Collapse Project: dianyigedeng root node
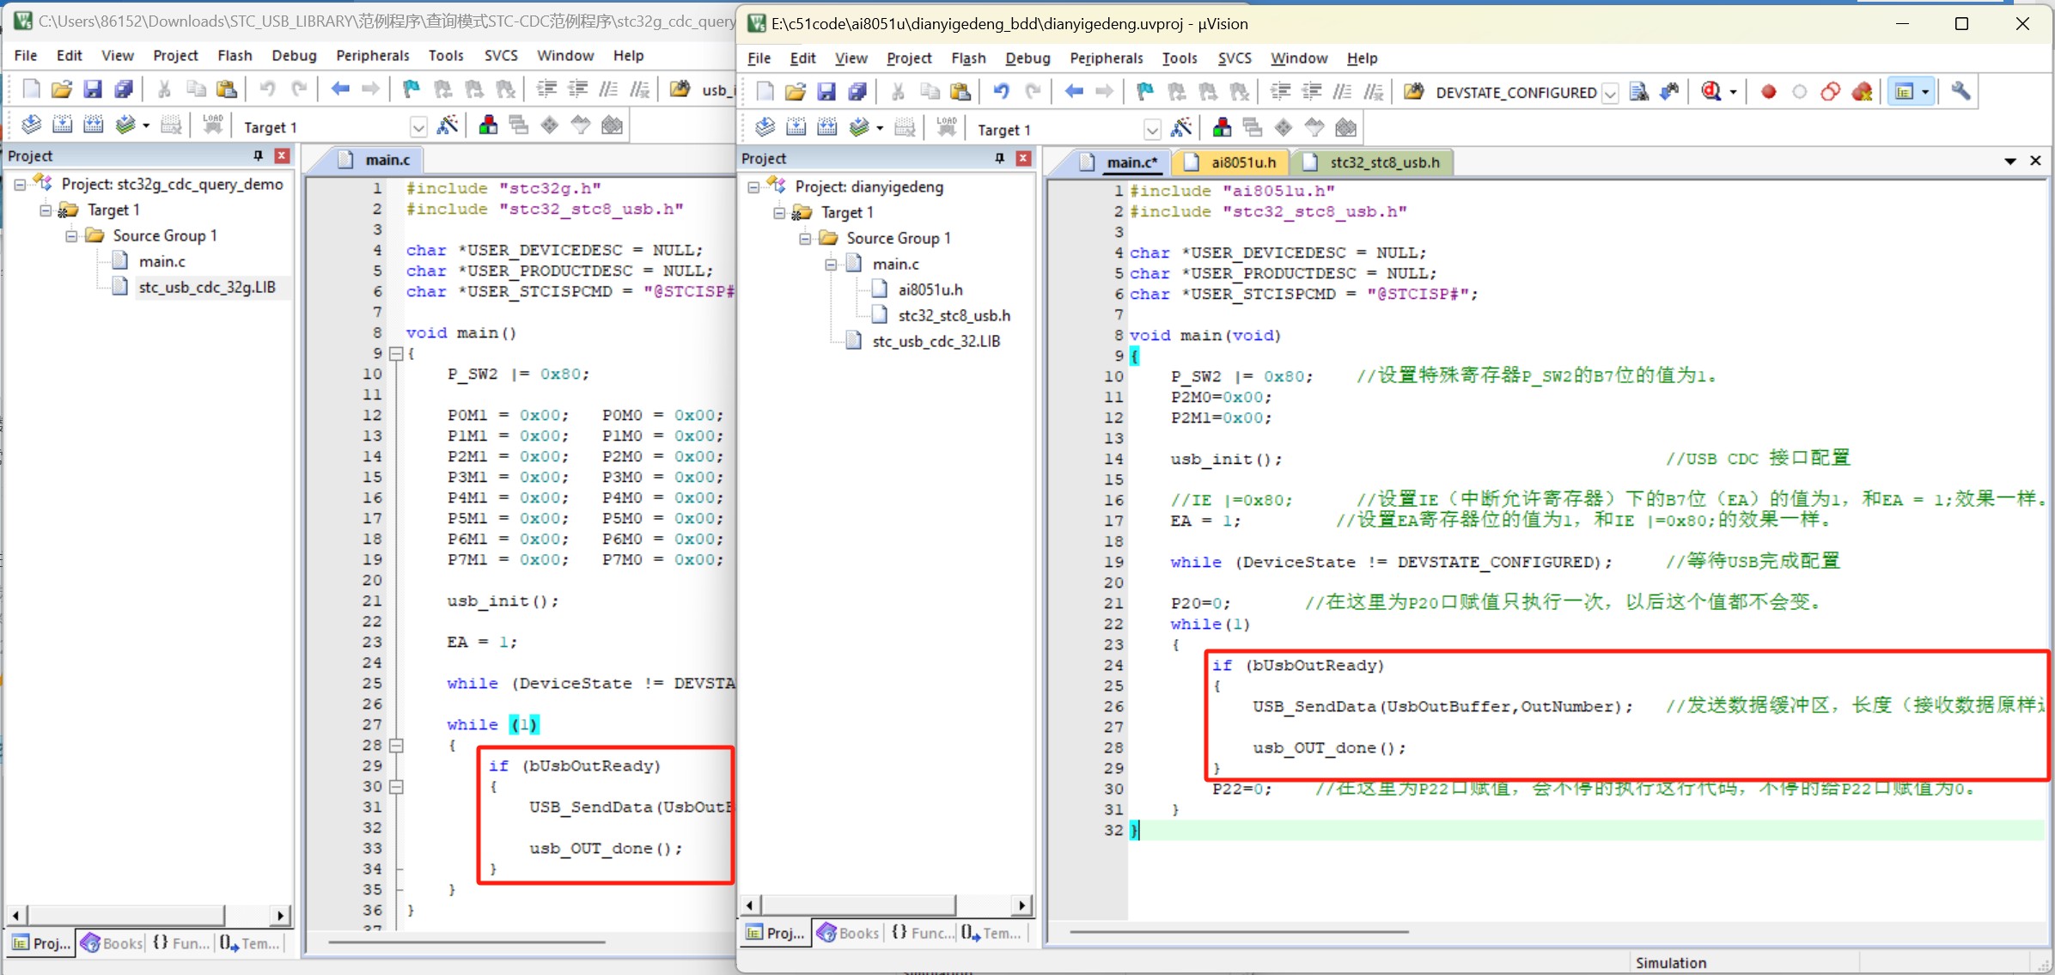 (753, 187)
